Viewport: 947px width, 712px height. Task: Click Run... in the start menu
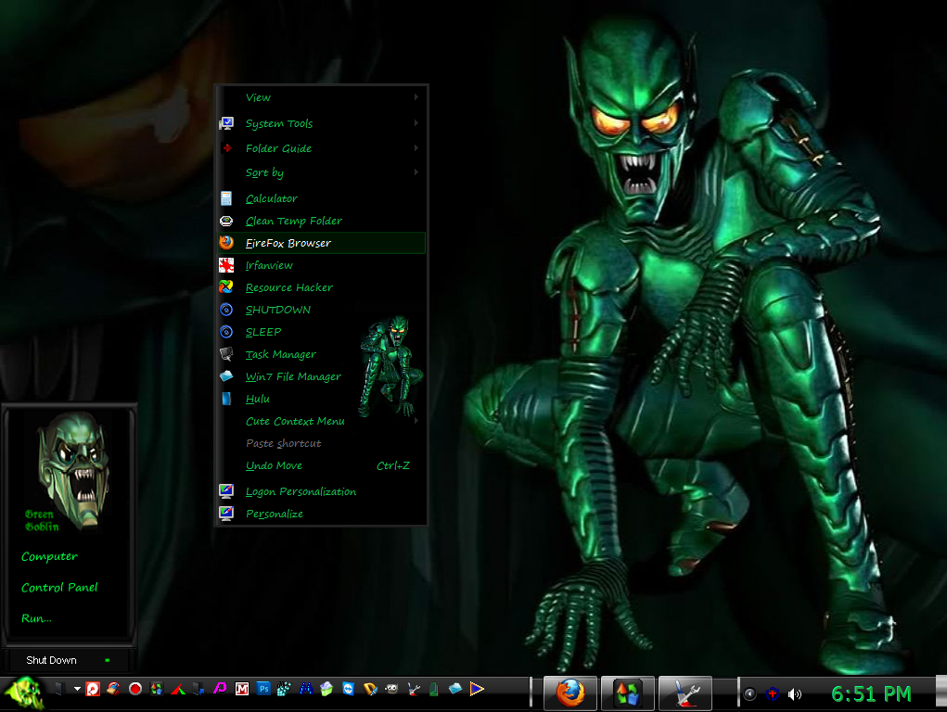[36, 618]
